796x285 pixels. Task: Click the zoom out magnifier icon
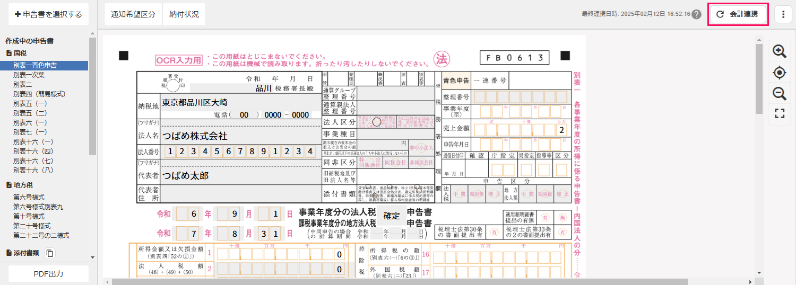pos(779,94)
